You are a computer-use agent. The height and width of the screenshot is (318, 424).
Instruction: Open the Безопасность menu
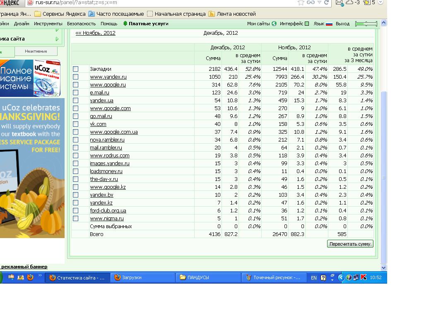[82, 24]
